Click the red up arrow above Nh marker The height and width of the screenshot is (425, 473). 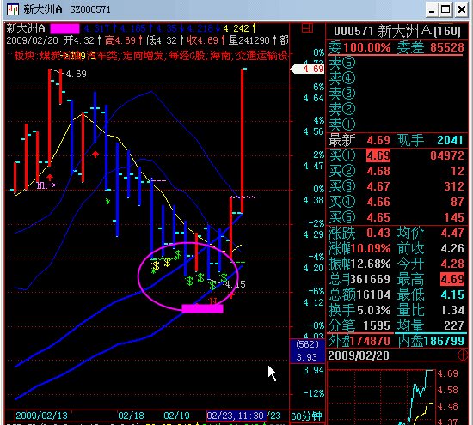50,177
